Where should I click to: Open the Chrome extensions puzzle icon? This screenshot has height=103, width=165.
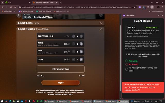148,7
